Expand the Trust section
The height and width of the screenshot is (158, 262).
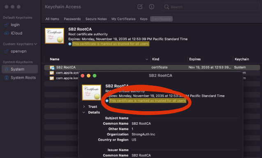point(84,107)
